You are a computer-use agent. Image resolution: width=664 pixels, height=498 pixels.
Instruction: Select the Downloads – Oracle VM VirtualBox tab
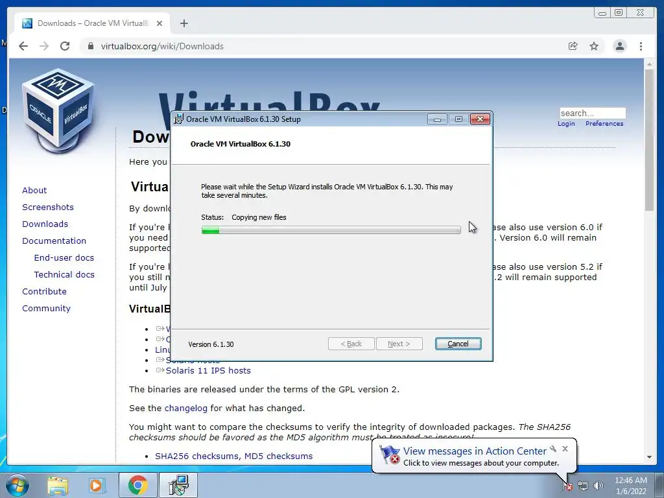click(x=92, y=23)
